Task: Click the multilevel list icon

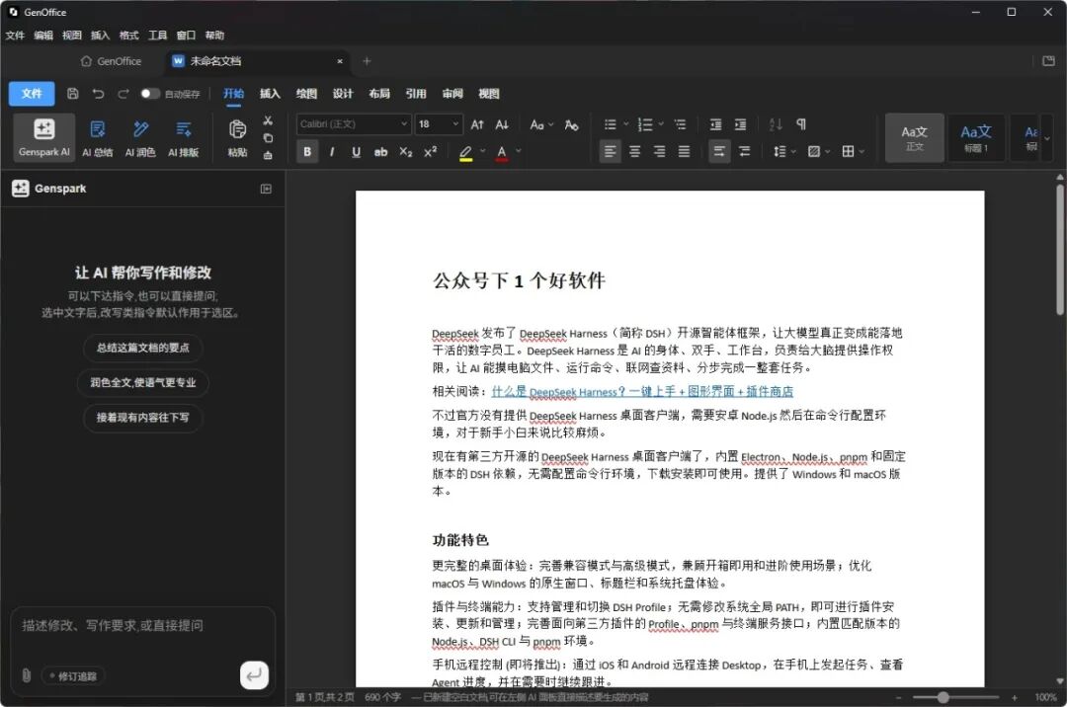Action: coord(680,124)
